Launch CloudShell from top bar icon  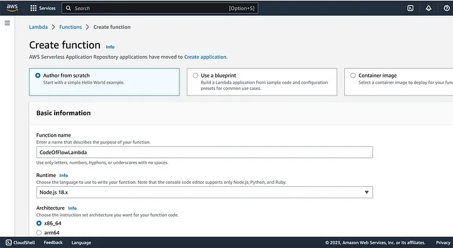click(x=410, y=8)
